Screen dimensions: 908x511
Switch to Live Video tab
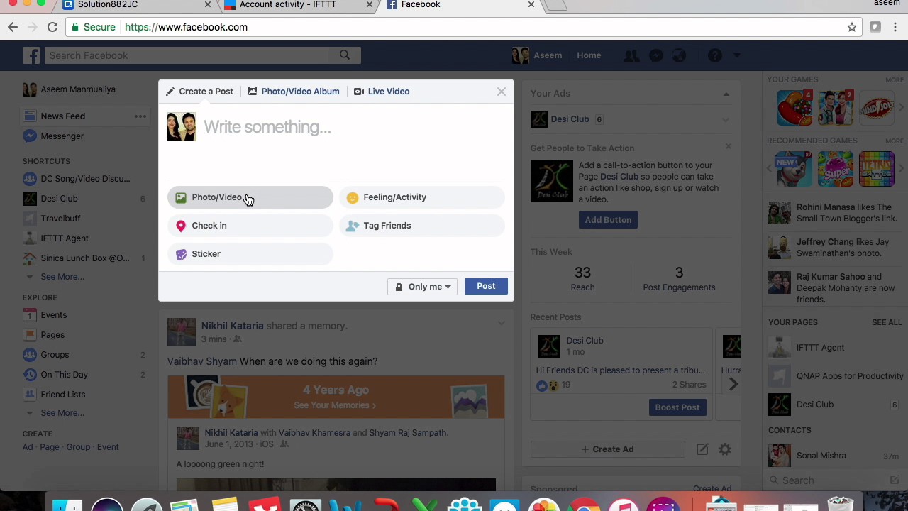pos(382,92)
